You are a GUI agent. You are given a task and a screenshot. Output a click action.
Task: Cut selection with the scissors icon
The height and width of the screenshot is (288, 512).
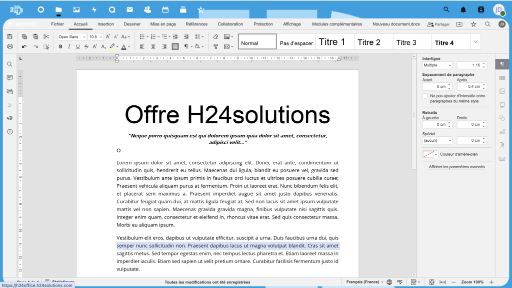click(x=46, y=36)
